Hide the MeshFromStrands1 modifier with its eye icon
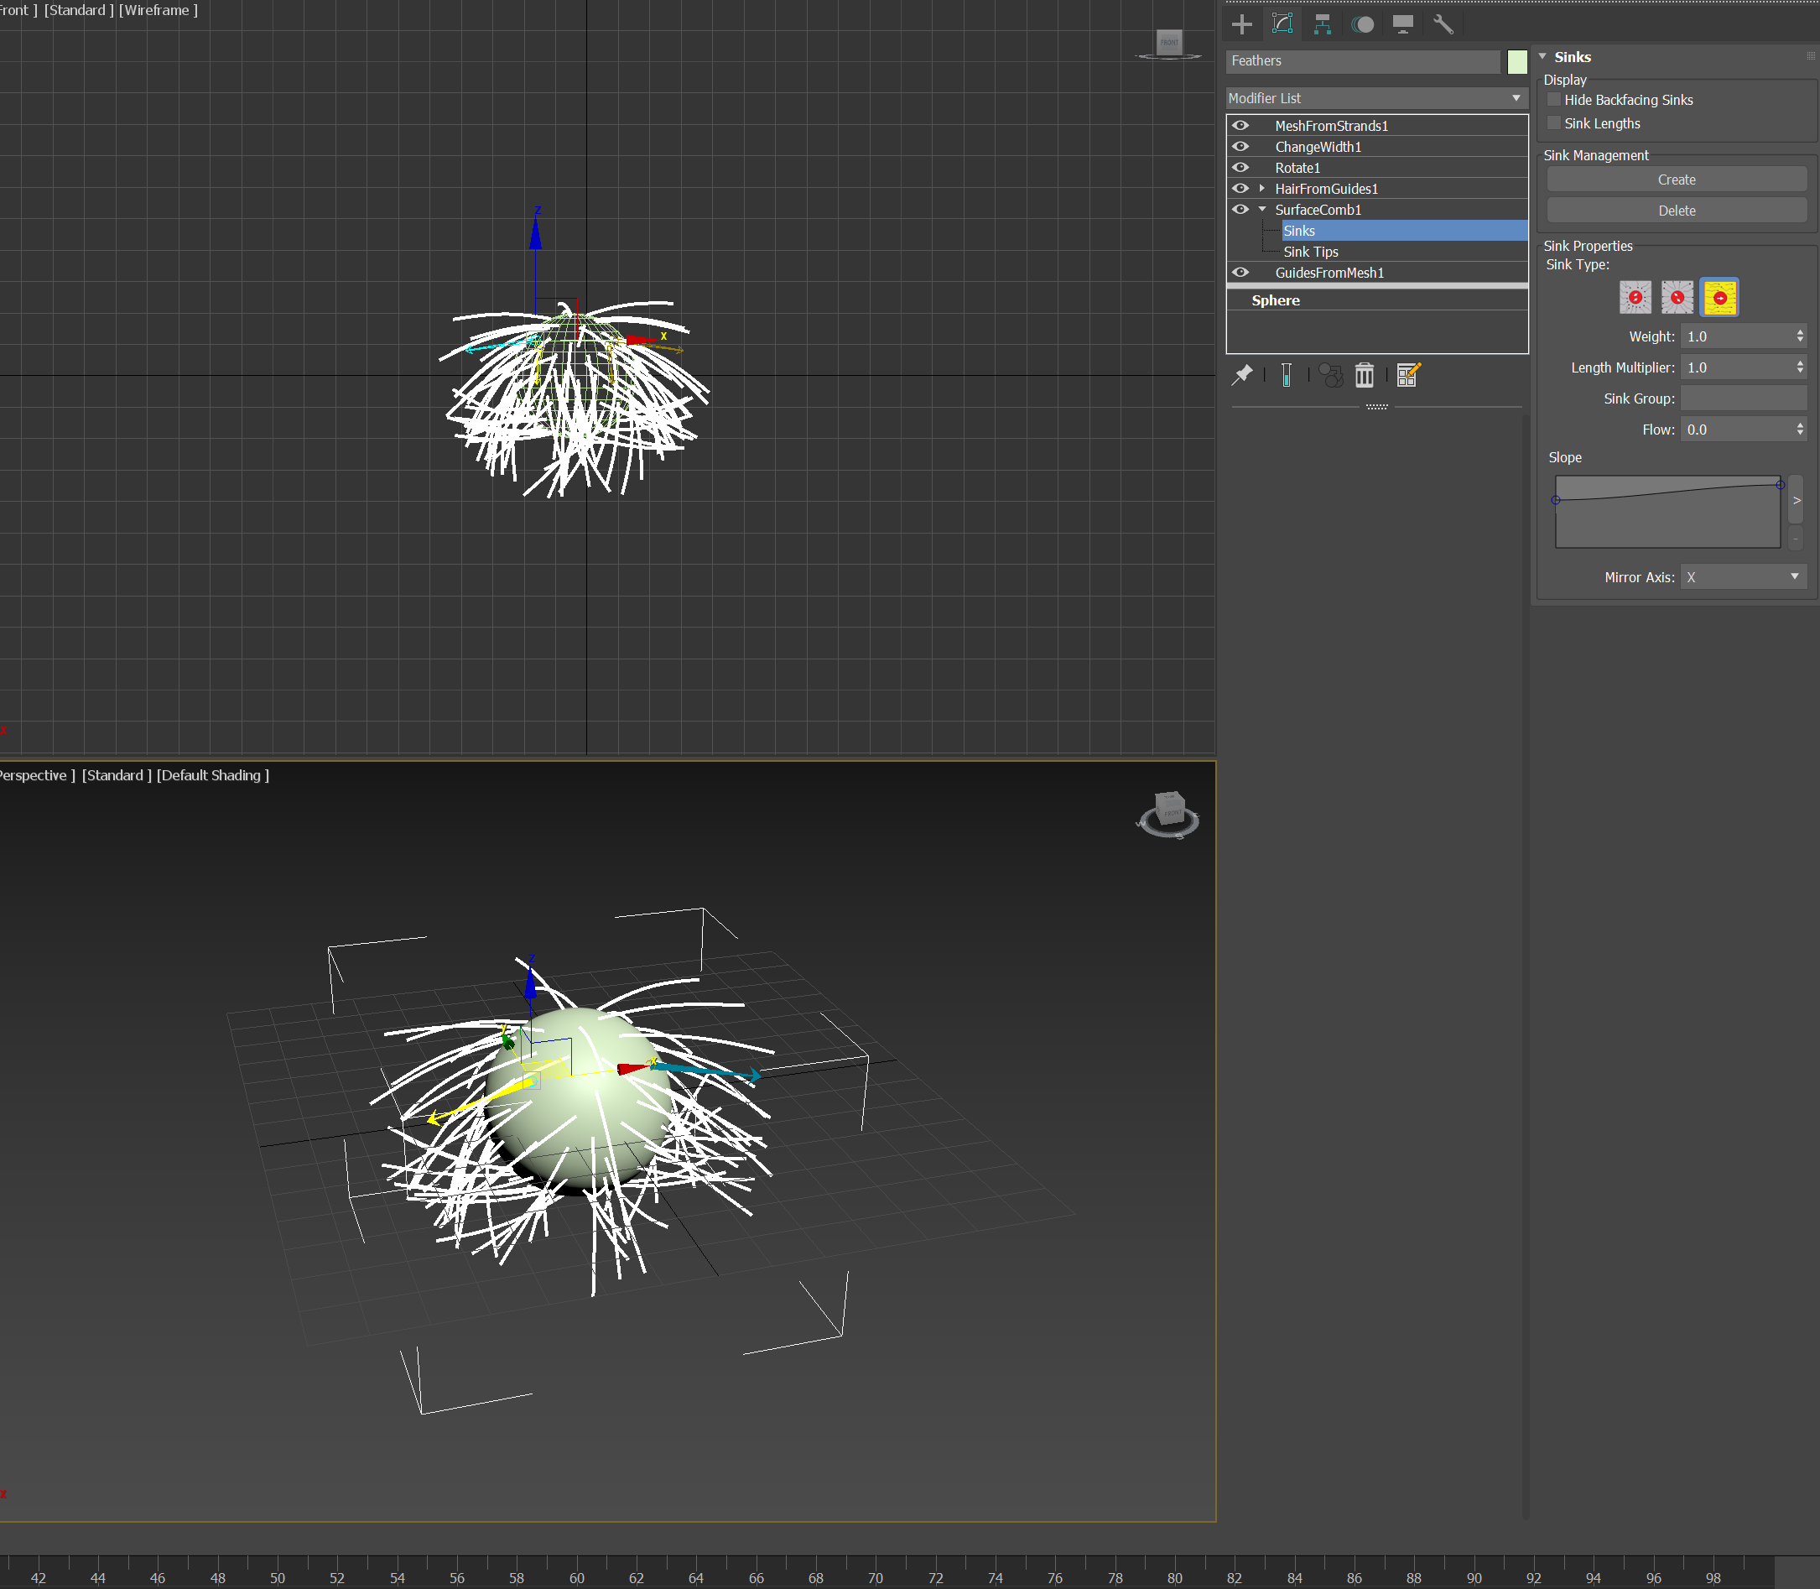Viewport: 1820px width, 1589px height. pyautogui.click(x=1240, y=126)
